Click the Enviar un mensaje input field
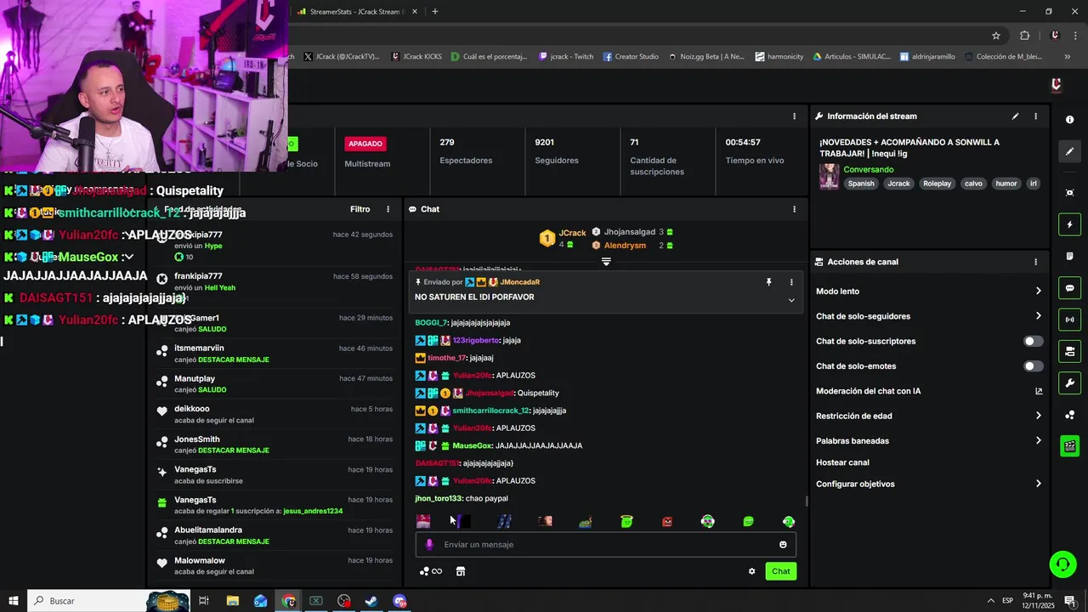Viewport: 1088px width, 612px height. click(x=606, y=544)
